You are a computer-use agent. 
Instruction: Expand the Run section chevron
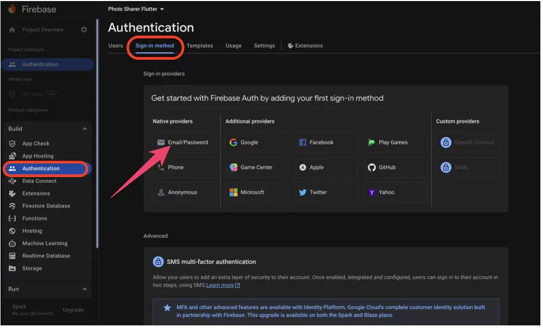pyautogui.click(x=85, y=289)
